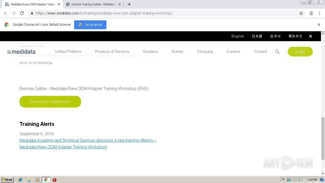This screenshot has width=325, height=183.
Task: Reload the current page
Action: point(22,13)
